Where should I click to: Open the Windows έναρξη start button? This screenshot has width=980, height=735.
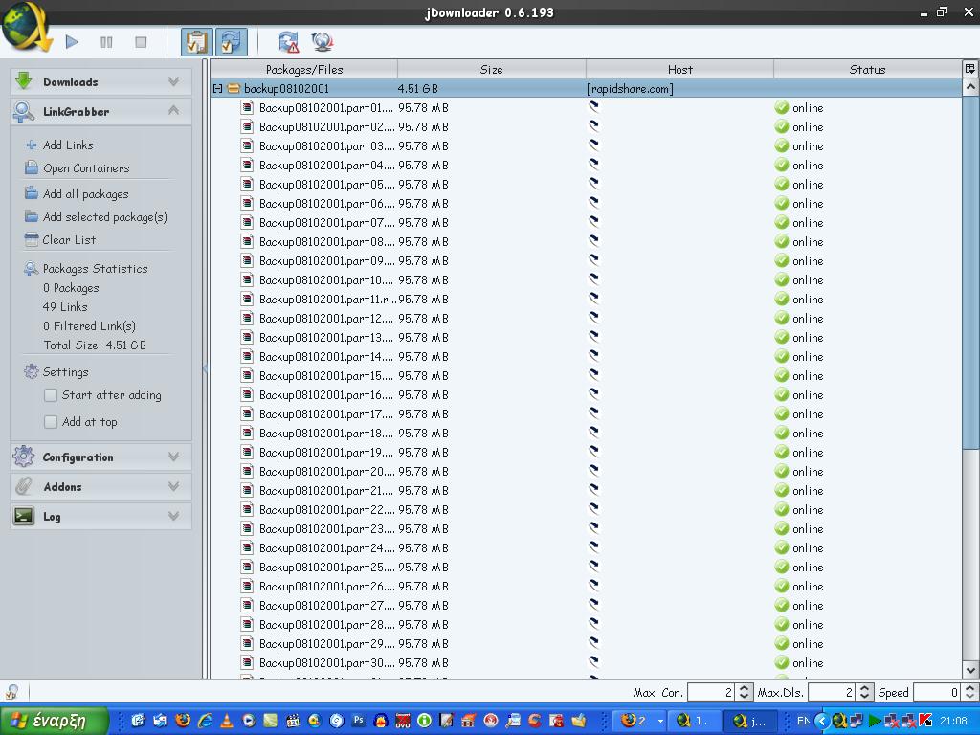[55, 721]
